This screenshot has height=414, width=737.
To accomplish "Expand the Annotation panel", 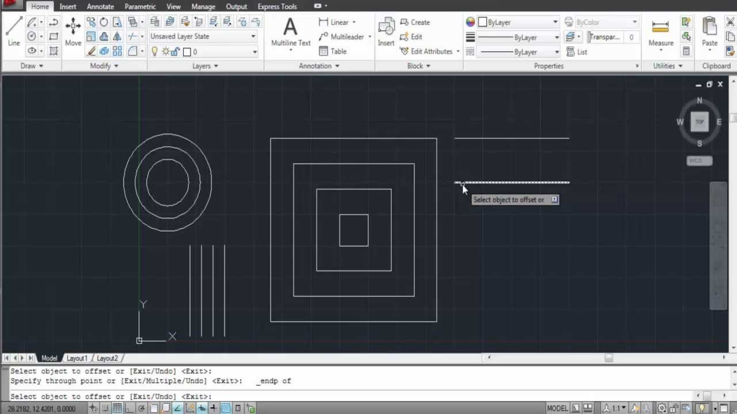I will tap(319, 66).
